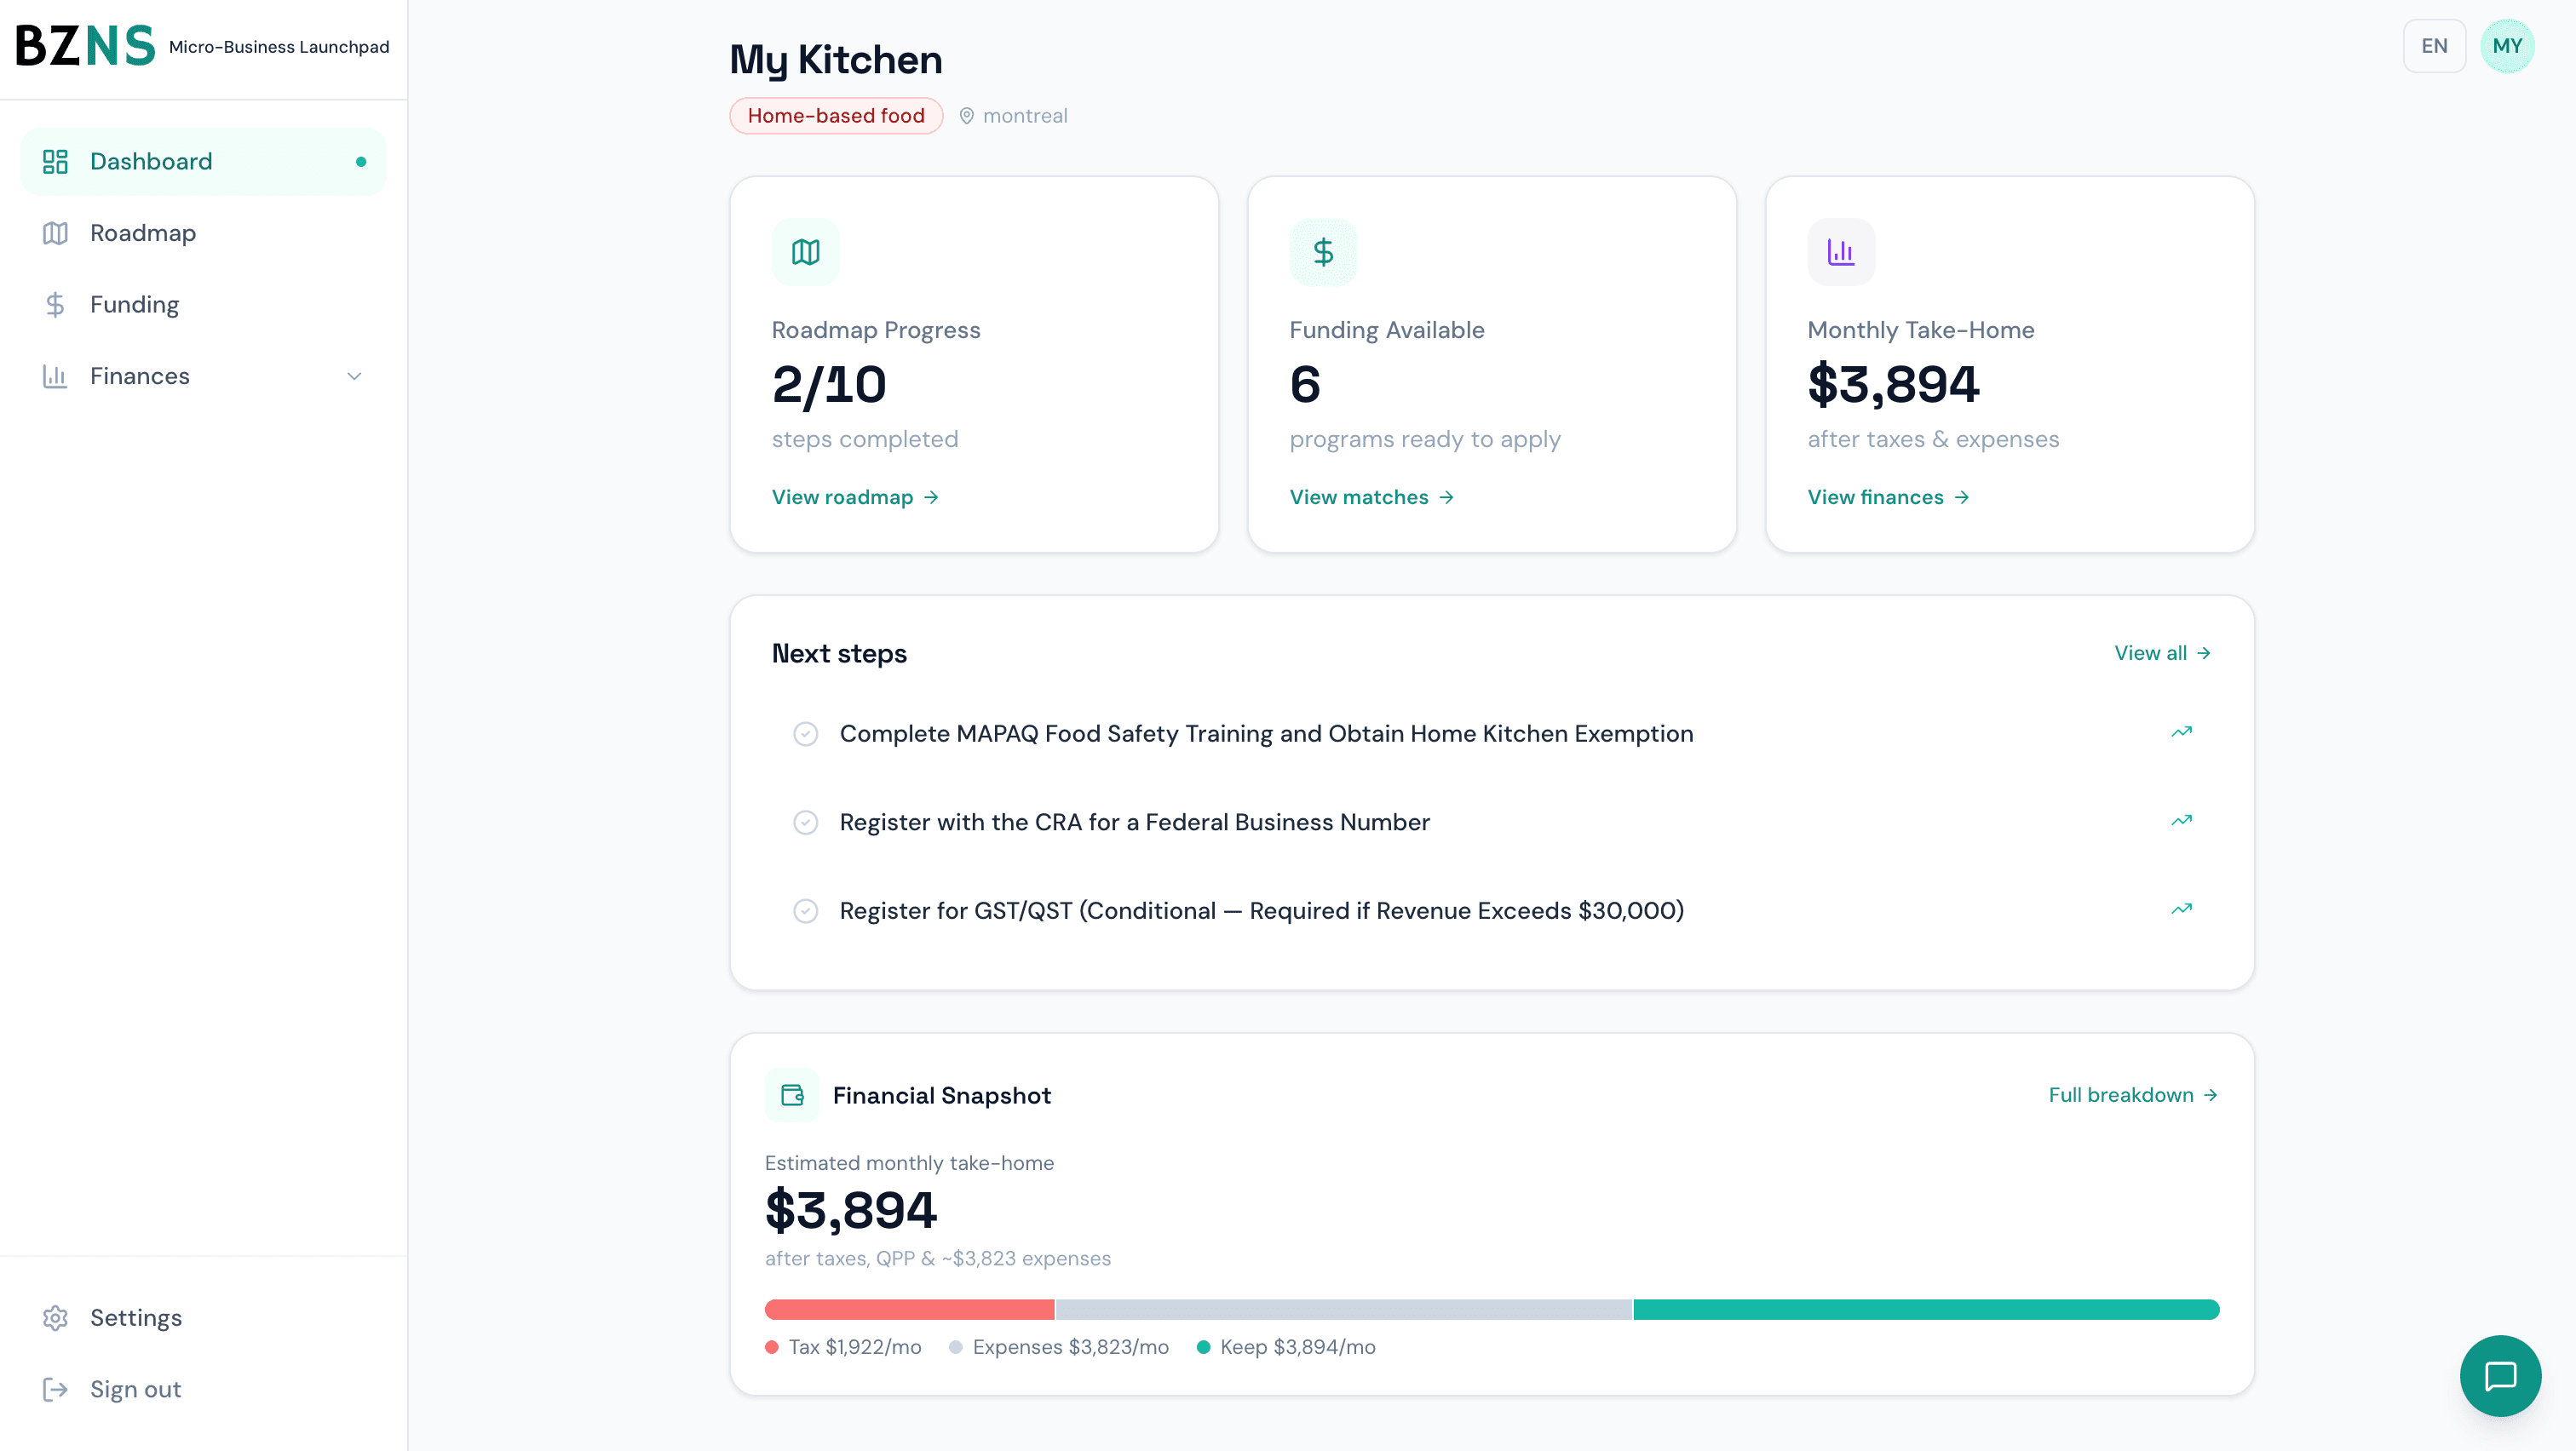Open the EN language selector
2576x1451 pixels.
coord(2435,45)
